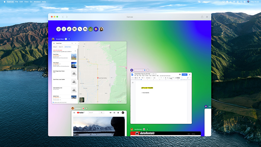Open the YouTube account avatar
Screen dimensions: 261x147
[123, 113]
